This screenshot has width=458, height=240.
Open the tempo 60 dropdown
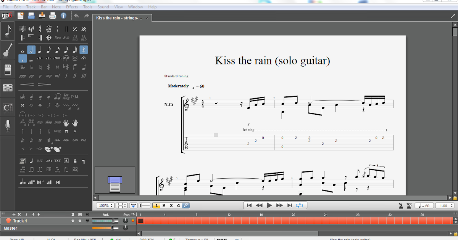pyautogui.click(x=424, y=206)
